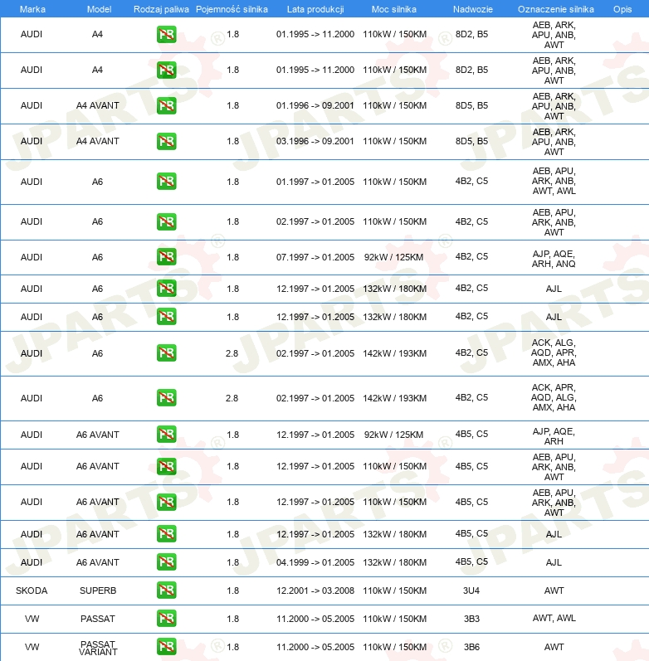The image size is (649, 661).
Task: Select engine codes 'ACK, ALG, AQD, APR, AMX, AHA'
Action: click(554, 352)
